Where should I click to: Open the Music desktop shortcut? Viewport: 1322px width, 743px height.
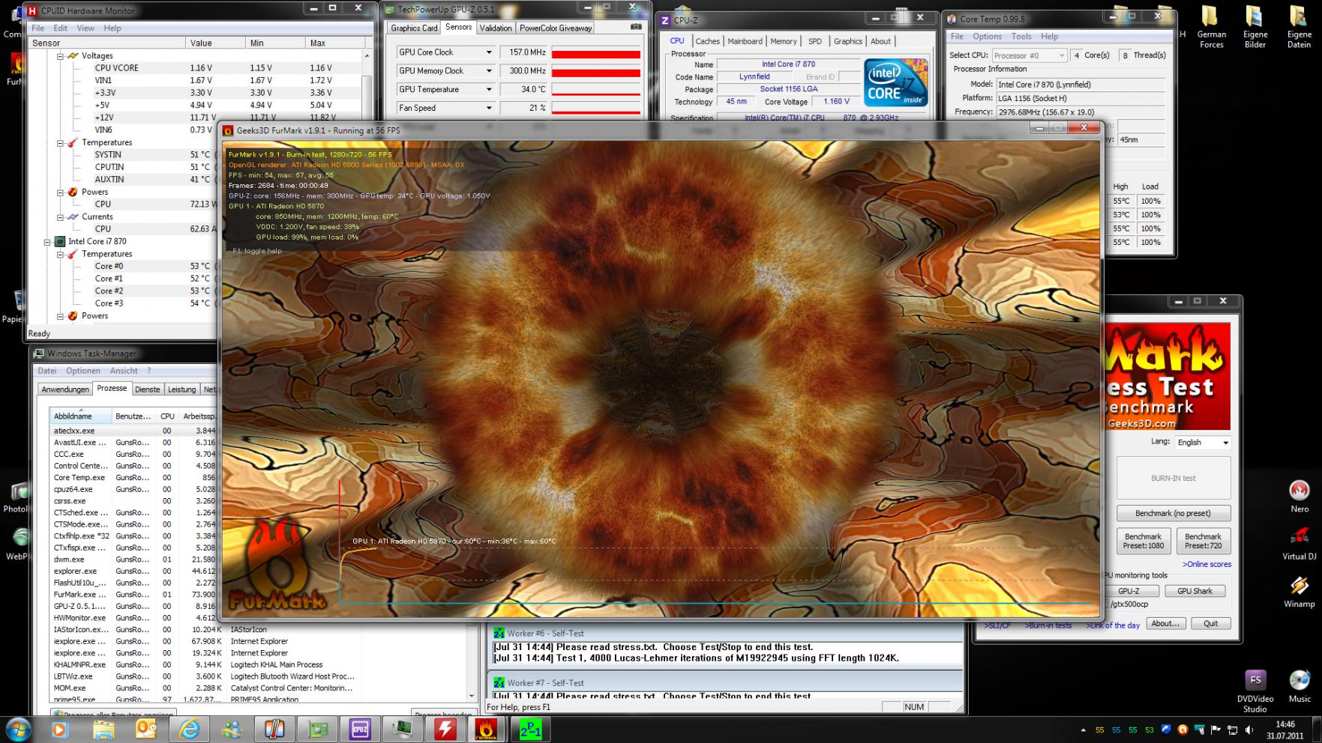pos(1300,686)
